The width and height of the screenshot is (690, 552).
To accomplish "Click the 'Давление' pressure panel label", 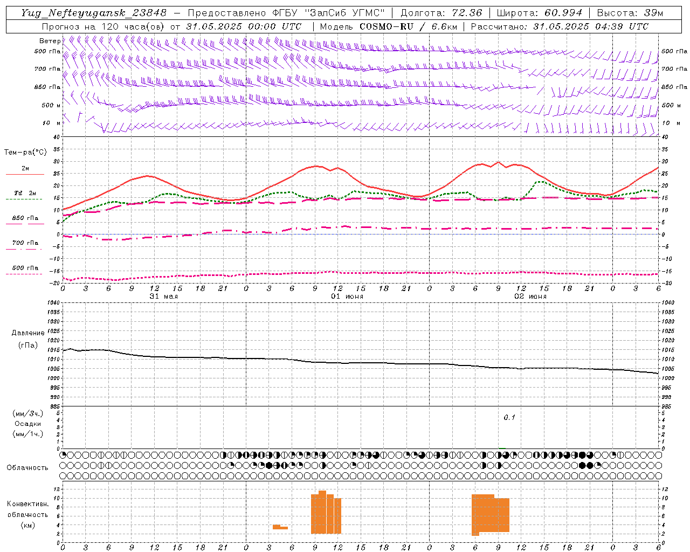I will [x=28, y=333].
